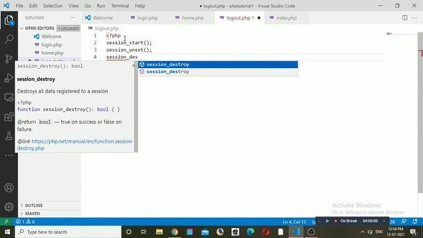The image size is (423, 238).
Task: Click the suggestion details scrollbar
Action: click(x=136, y=106)
